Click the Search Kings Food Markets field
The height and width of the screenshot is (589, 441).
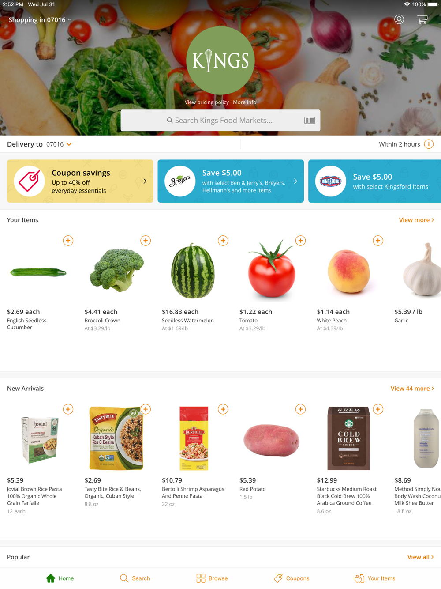click(220, 120)
